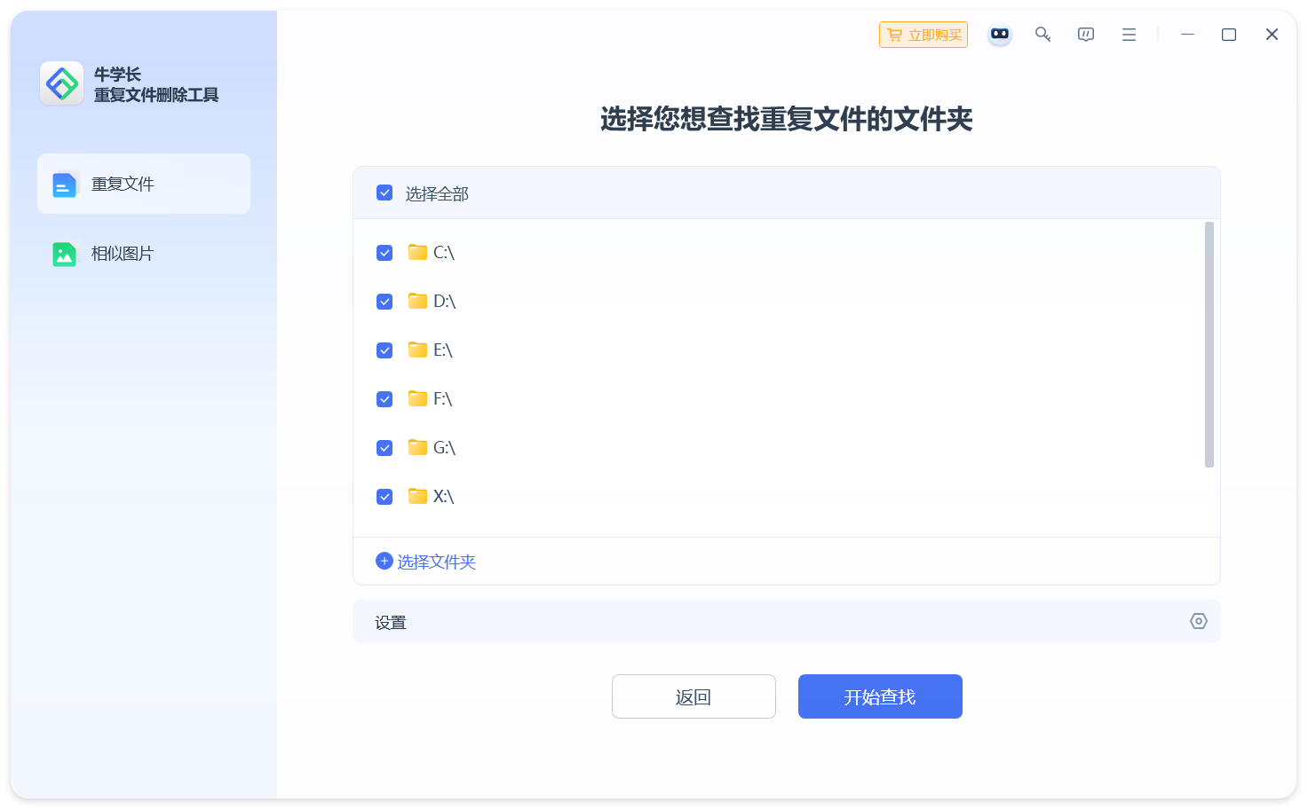Click the 选择全部 label text
The width and height of the screenshot is (1308, 810).
pos(437,193)
